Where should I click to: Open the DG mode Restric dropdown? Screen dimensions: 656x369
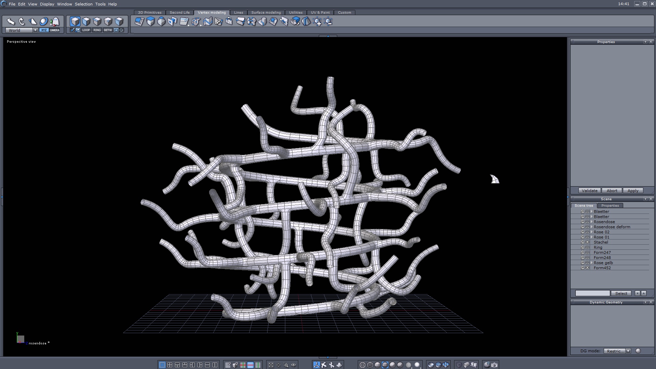pyautogui.click(x=628, y=351)
